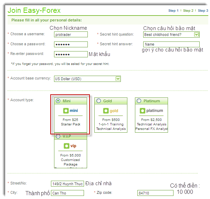210x199 pixels.
Task: Click the 'Join Easy-Forex' heading
Action: point(34,10)
